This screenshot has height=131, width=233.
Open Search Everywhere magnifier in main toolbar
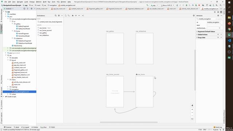tap(221, 5)
